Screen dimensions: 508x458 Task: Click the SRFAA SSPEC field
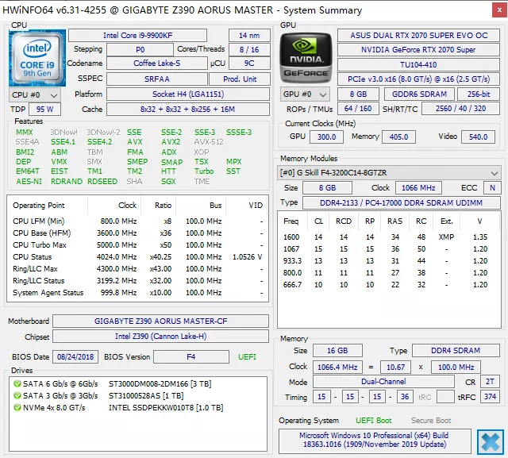pos(157,79)
